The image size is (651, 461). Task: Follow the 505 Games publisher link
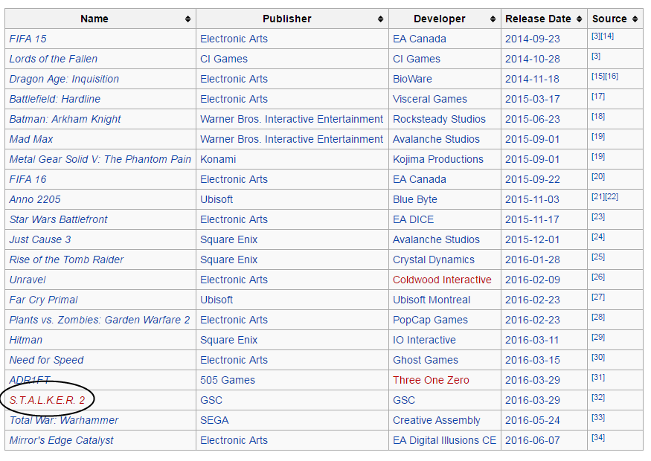228,380
